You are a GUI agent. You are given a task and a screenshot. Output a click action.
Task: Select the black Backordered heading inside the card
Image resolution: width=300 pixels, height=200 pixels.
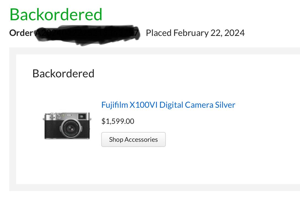(63, 73)
